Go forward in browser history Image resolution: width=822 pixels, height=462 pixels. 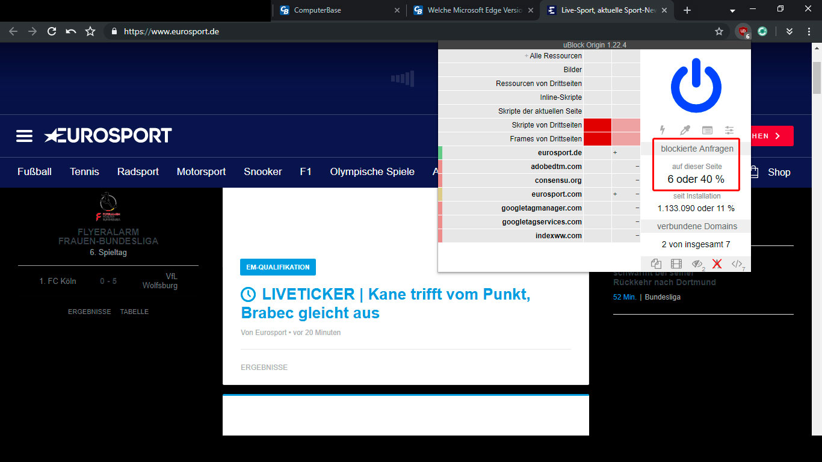pyautogui.click(x=32, y=31)
